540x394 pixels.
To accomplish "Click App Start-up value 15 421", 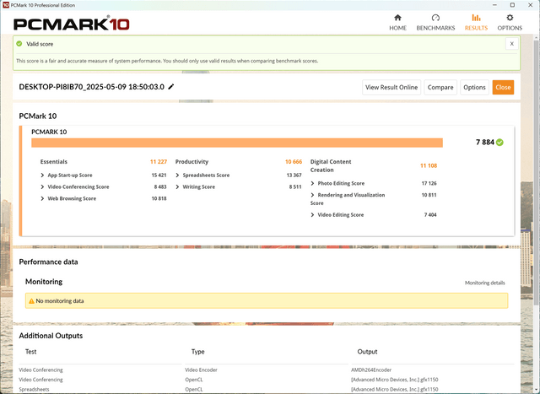I will (159, 175).
